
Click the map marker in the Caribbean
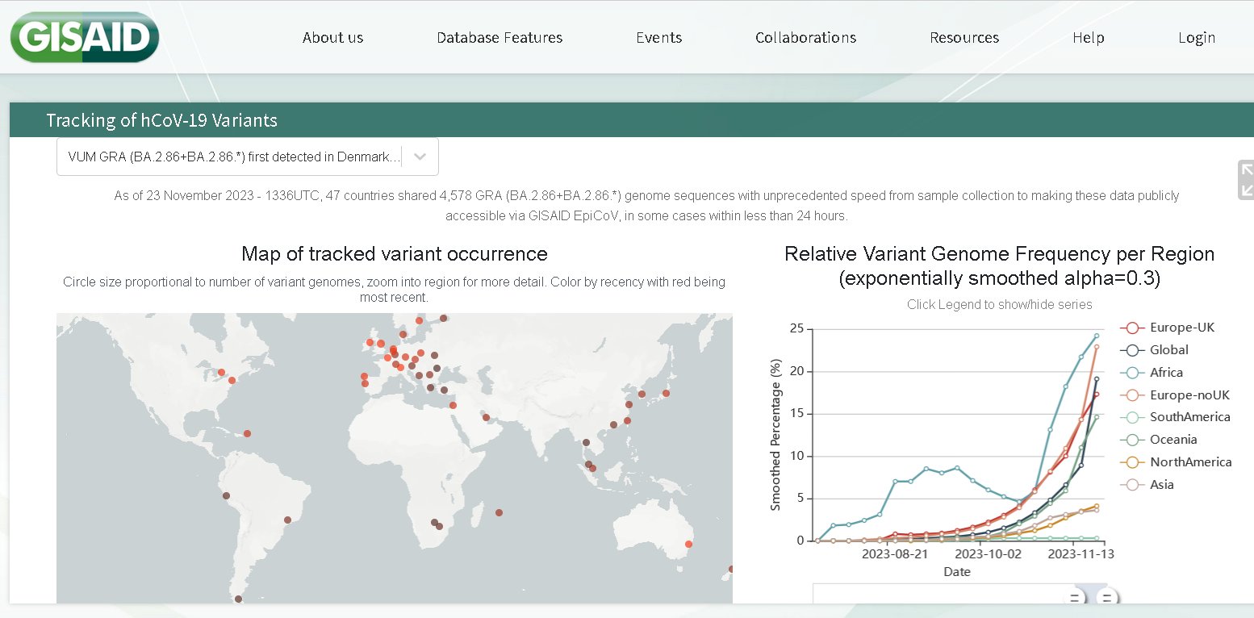click(x=247, y=433)
